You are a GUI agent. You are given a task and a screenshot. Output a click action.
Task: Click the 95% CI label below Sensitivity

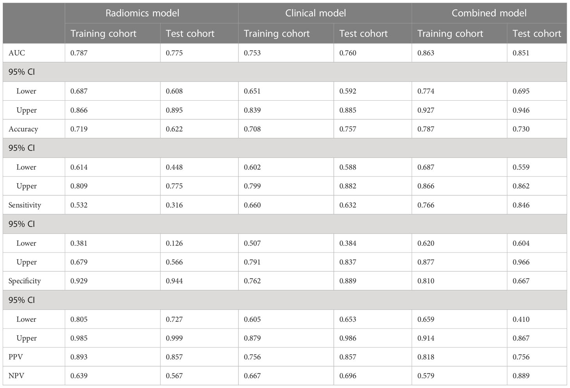coord(22,224)
